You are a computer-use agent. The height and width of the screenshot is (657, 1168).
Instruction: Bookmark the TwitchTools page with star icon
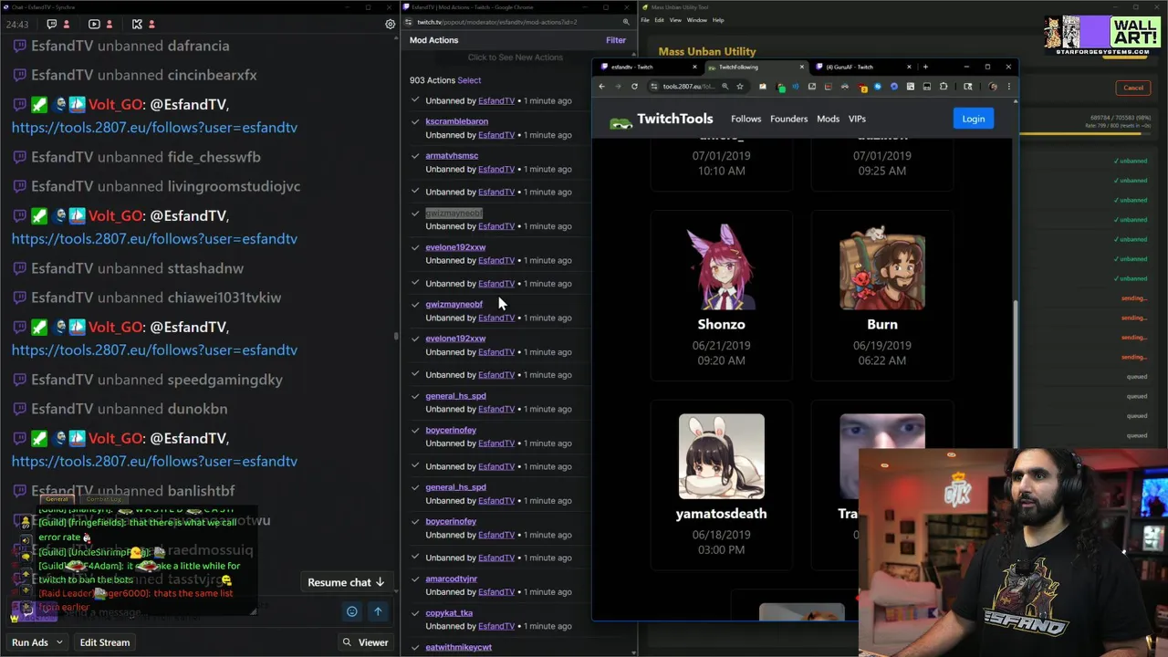point(740,87)
